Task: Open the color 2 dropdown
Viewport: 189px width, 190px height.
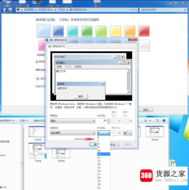Action: 128,121
